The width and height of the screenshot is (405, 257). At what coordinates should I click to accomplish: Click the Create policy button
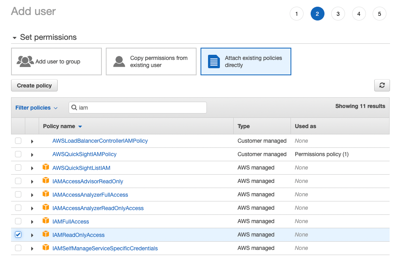pos(34,86)
